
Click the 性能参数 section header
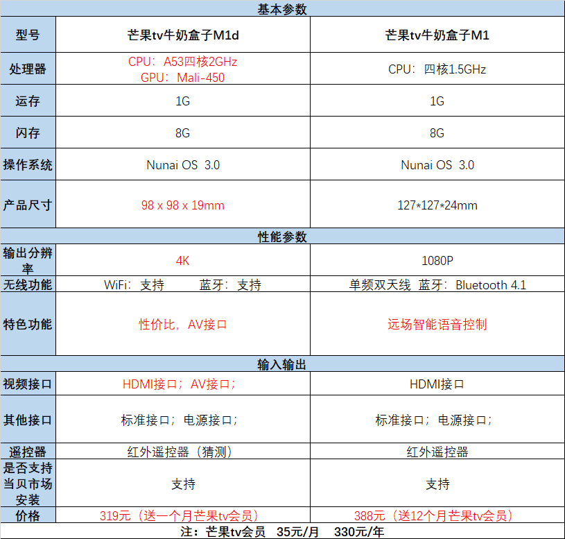[x=282, y=237]
